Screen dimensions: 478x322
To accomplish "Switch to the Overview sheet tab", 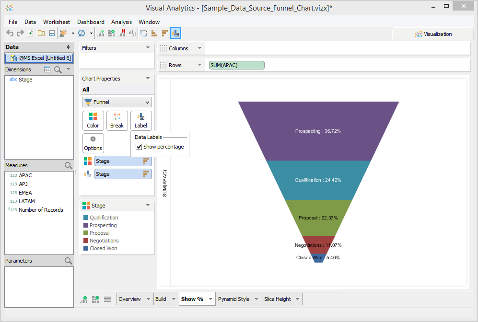I will click(129, 299).
